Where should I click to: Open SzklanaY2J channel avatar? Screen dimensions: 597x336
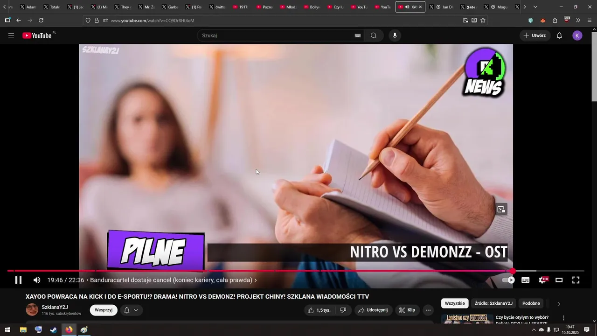[x=32, y=310]
